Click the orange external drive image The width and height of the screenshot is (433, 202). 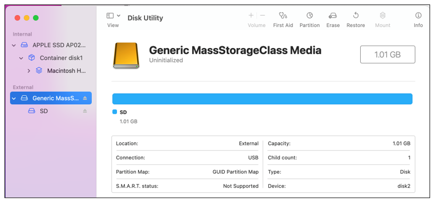[x=126, y=56]
